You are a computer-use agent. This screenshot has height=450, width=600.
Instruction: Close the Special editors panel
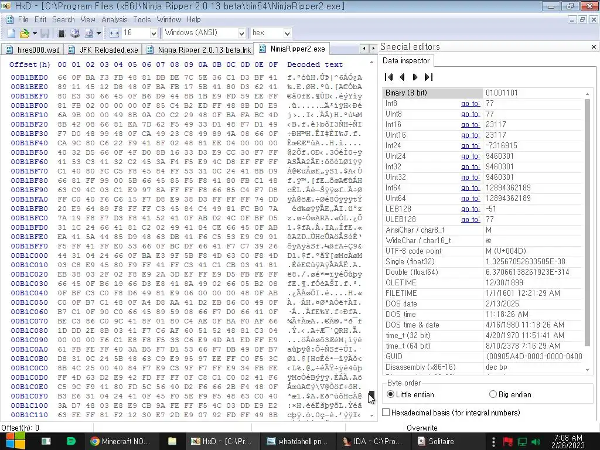click(x=594, y=47)
